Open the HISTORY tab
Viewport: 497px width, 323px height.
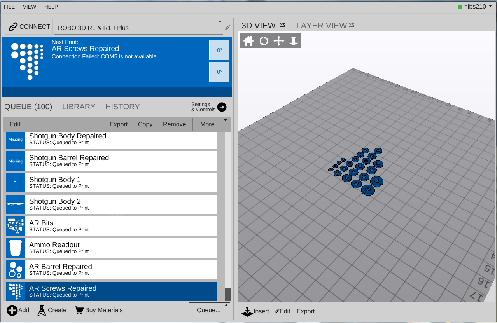pos(122,107)
